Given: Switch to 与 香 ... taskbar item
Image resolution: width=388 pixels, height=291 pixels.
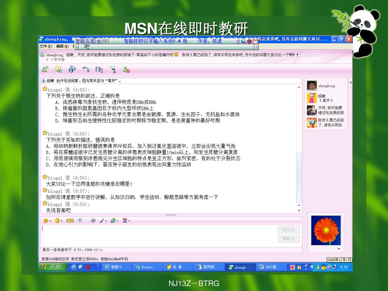Looking at the screenshot, I should click(178, 267).
